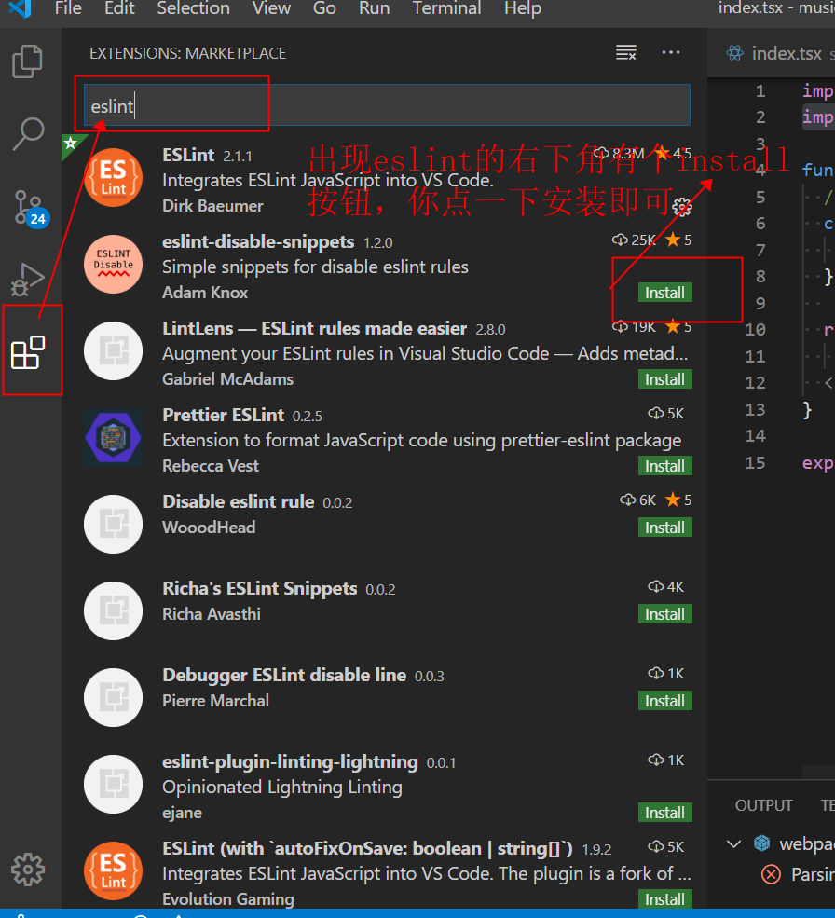The height and width of the screenshot is (918, 835).
Task: Click the extensions search input field
Action: [x=387, y=105]
